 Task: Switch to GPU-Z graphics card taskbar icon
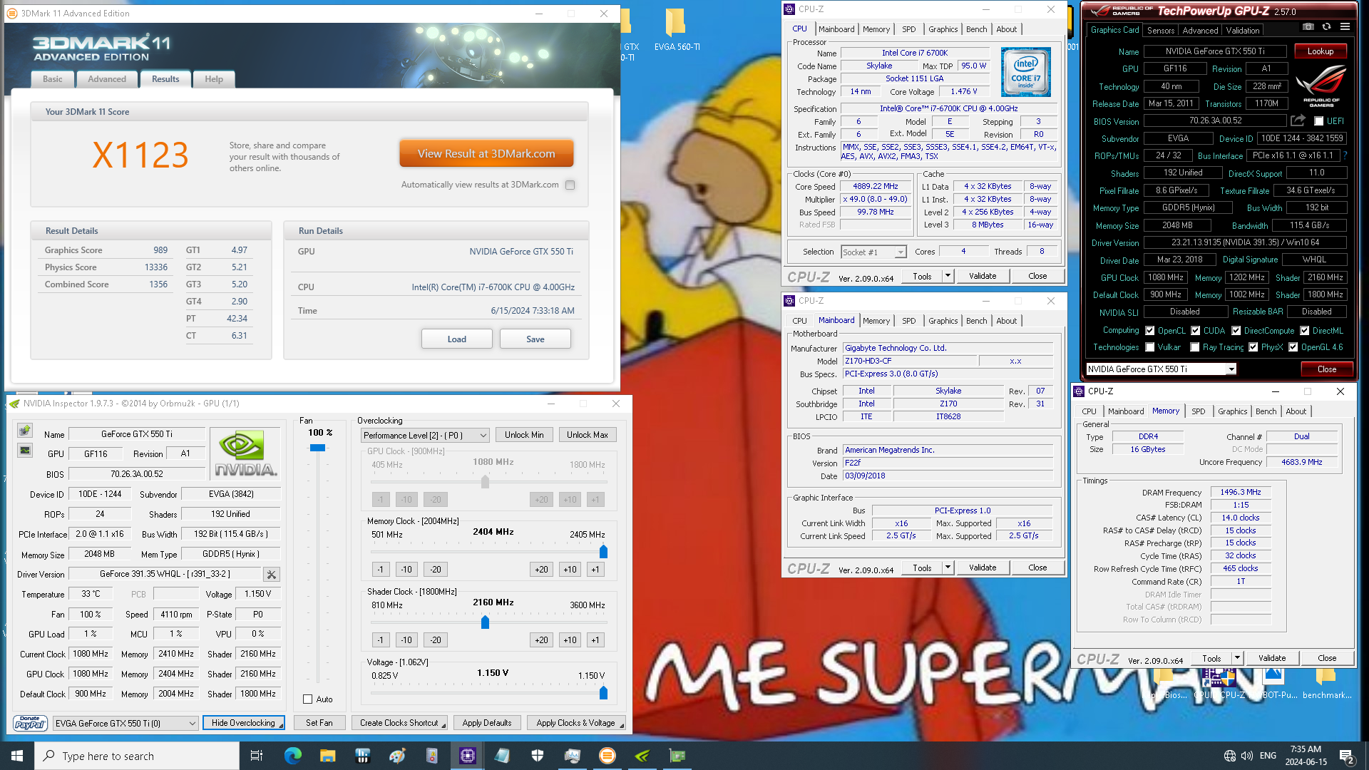[x=677, y=756]
